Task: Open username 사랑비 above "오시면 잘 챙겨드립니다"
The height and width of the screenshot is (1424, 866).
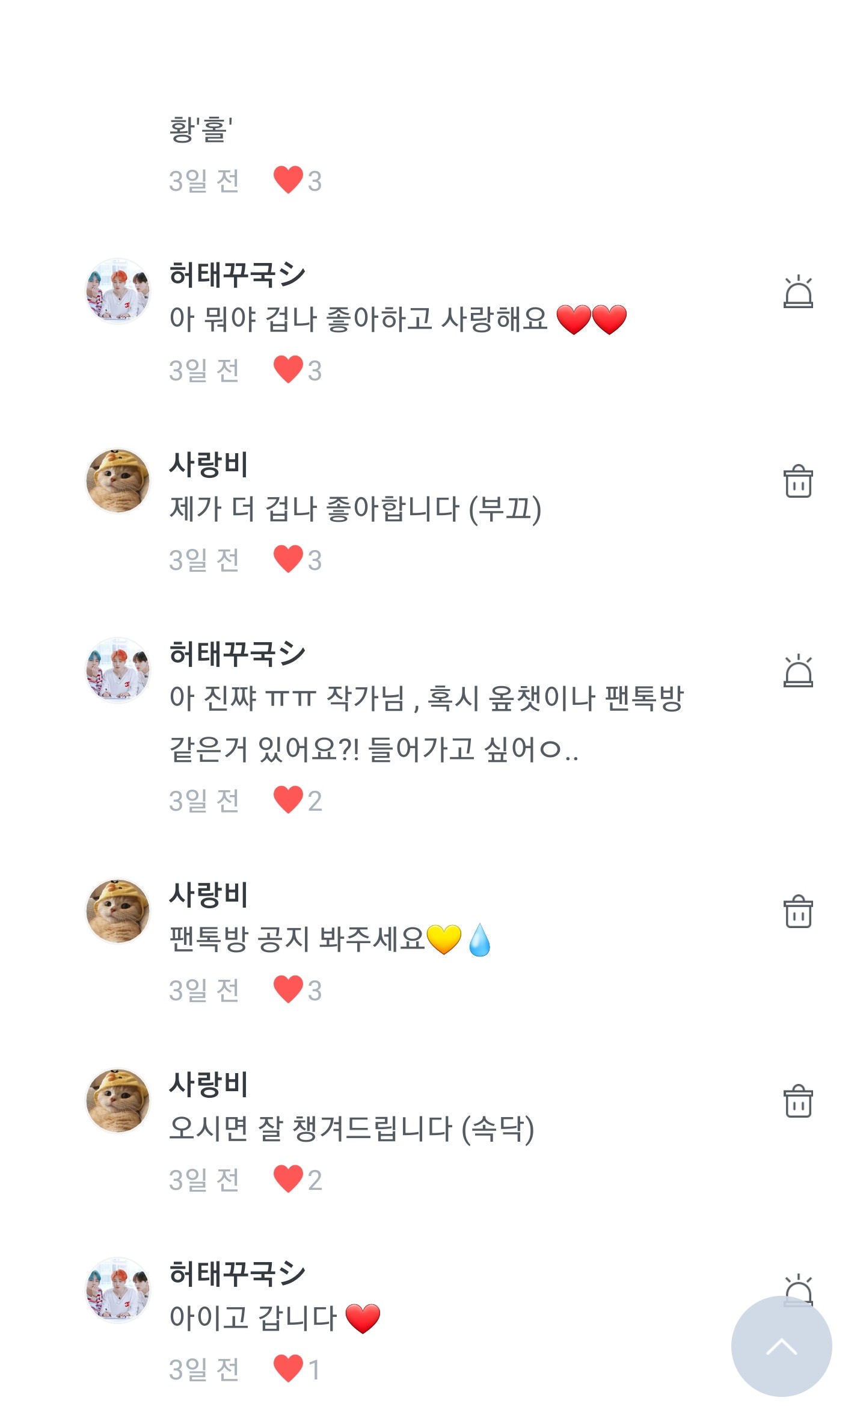Action: pyautogui.click(x=208, y=1084)
